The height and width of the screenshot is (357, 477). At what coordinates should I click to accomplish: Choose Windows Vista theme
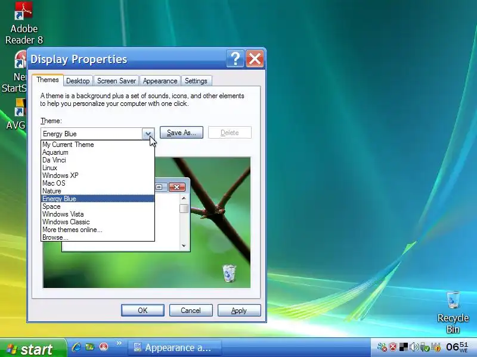[x=98, y=214]
